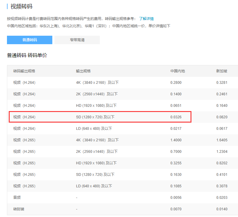
Task: Select the 0.0617 Singapore price
Action: (222, 129)
